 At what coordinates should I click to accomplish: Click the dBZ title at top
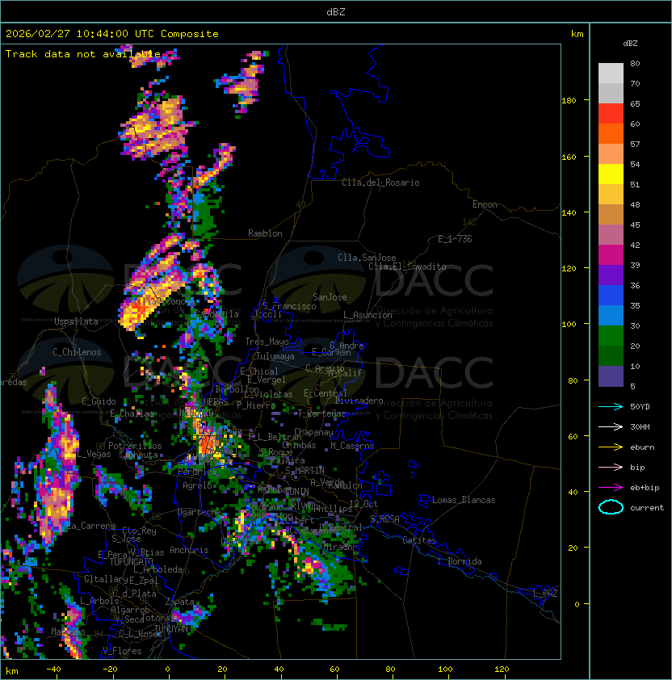pos(336,11)
